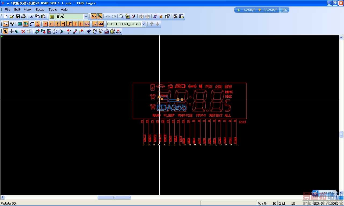Image resolution: width=344 pixels, height=206 pixels.
Task: Go to the previous view using left arrow
Action: point(142,16)
